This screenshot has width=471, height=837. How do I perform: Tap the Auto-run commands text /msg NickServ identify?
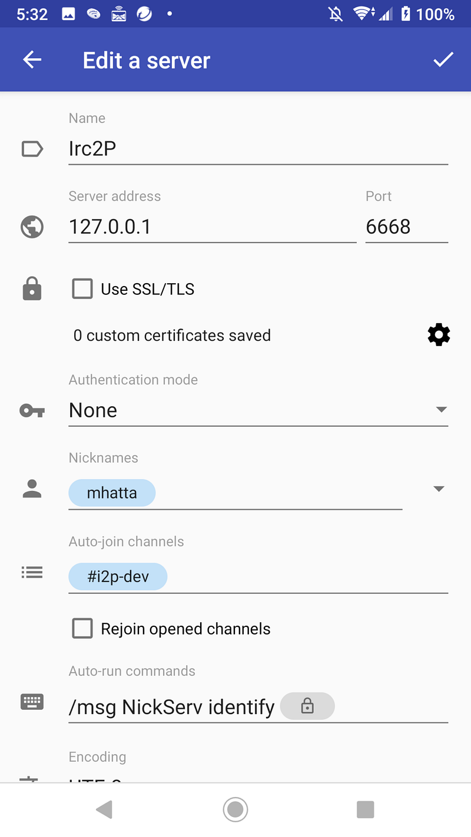pos(172,706)
